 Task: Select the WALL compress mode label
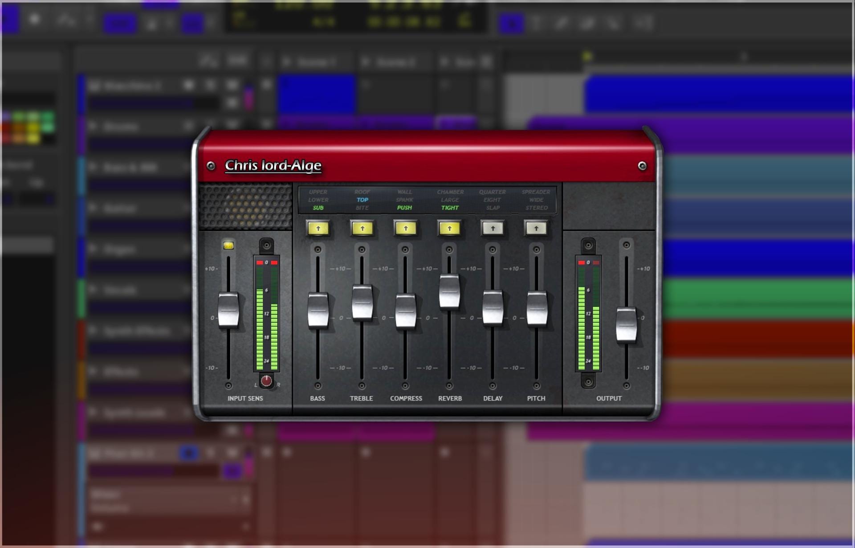coord(405,192)
